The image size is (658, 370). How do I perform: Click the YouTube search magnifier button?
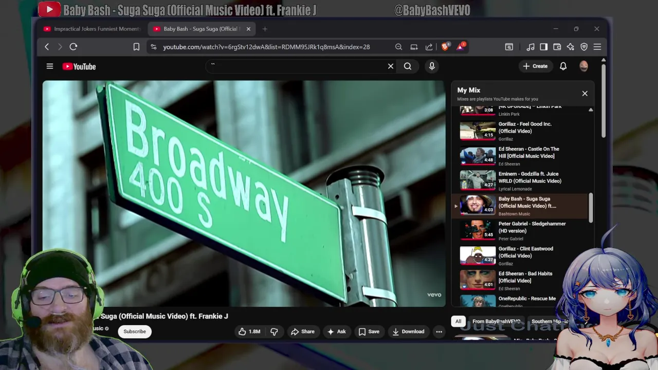pos(408,66)
